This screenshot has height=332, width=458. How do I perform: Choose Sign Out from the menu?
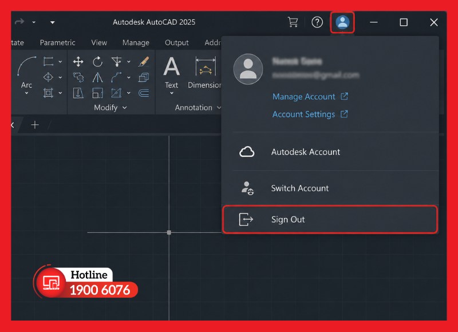click(x=330, y=219)
